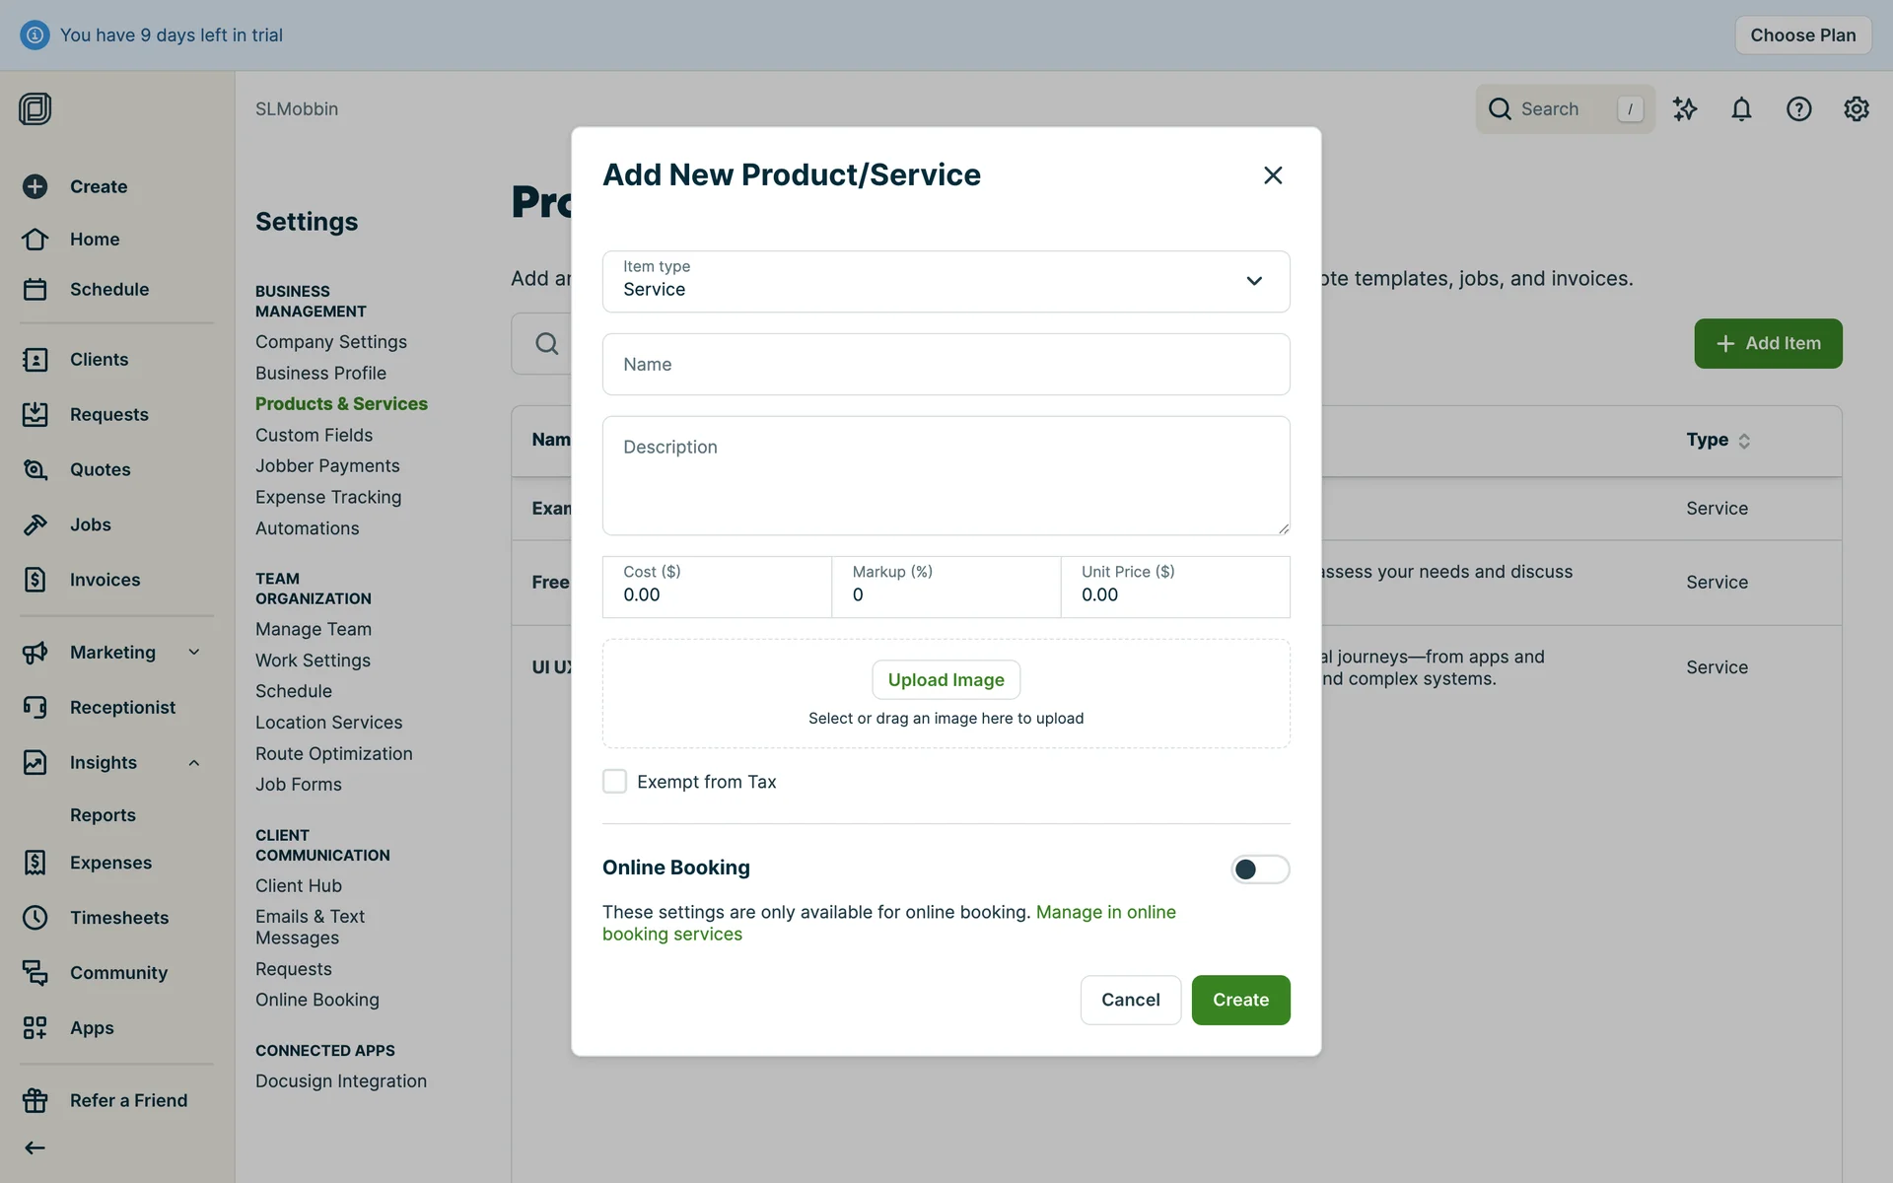The image size is (1893, 1183).
Task: Open Quotes from the sidebar
Action: (x=100, y=469)
